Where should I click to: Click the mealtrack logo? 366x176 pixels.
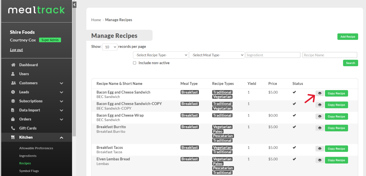tap(36, 10)
